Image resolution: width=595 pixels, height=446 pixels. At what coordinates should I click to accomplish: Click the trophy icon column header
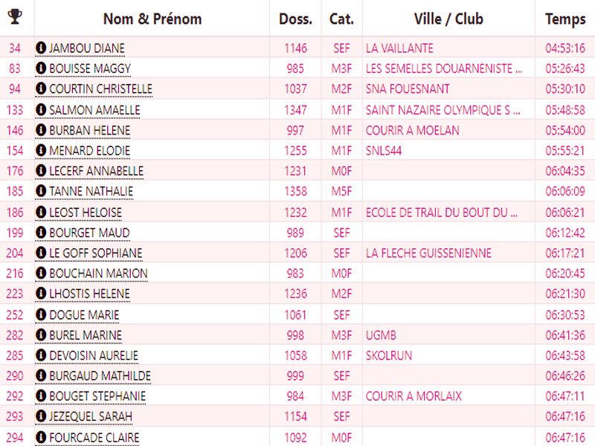pyautogui.click(x=15, y=17)
